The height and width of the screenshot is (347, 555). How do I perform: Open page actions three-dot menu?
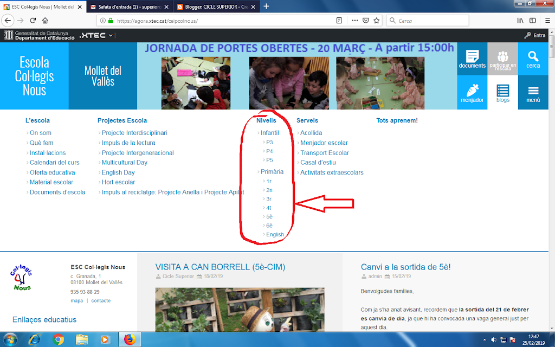tap(354, 21)
